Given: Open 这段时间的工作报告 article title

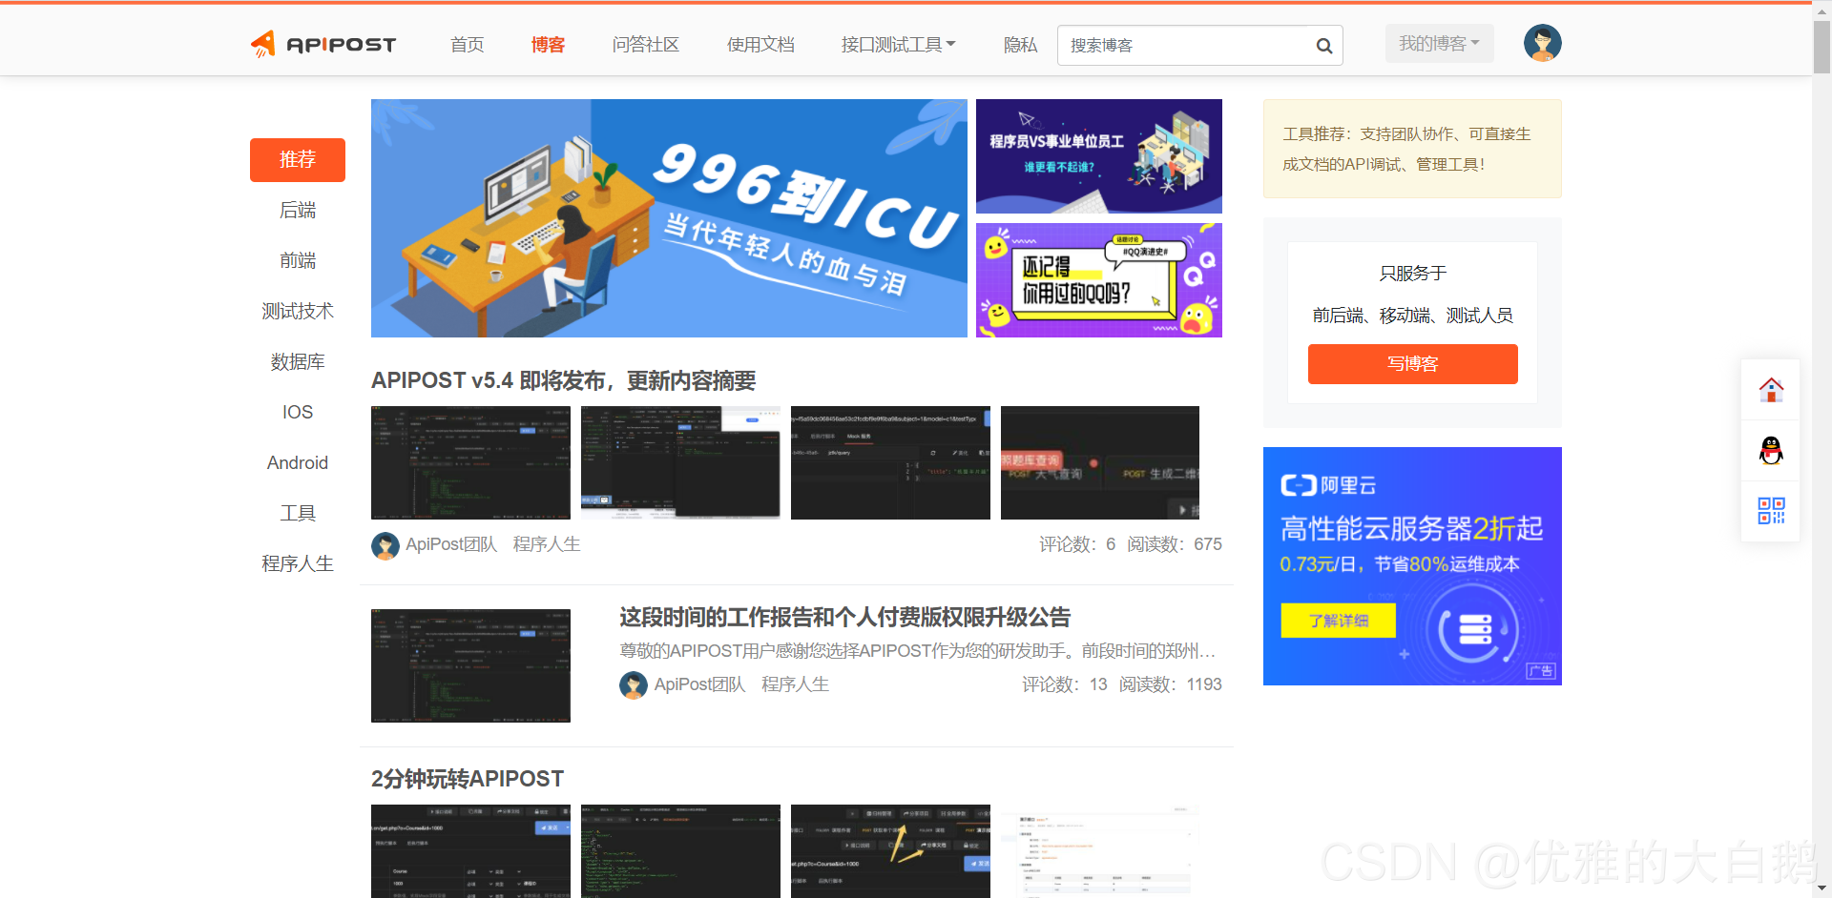Looking at the screenshot, I should [x=845, y=617].
